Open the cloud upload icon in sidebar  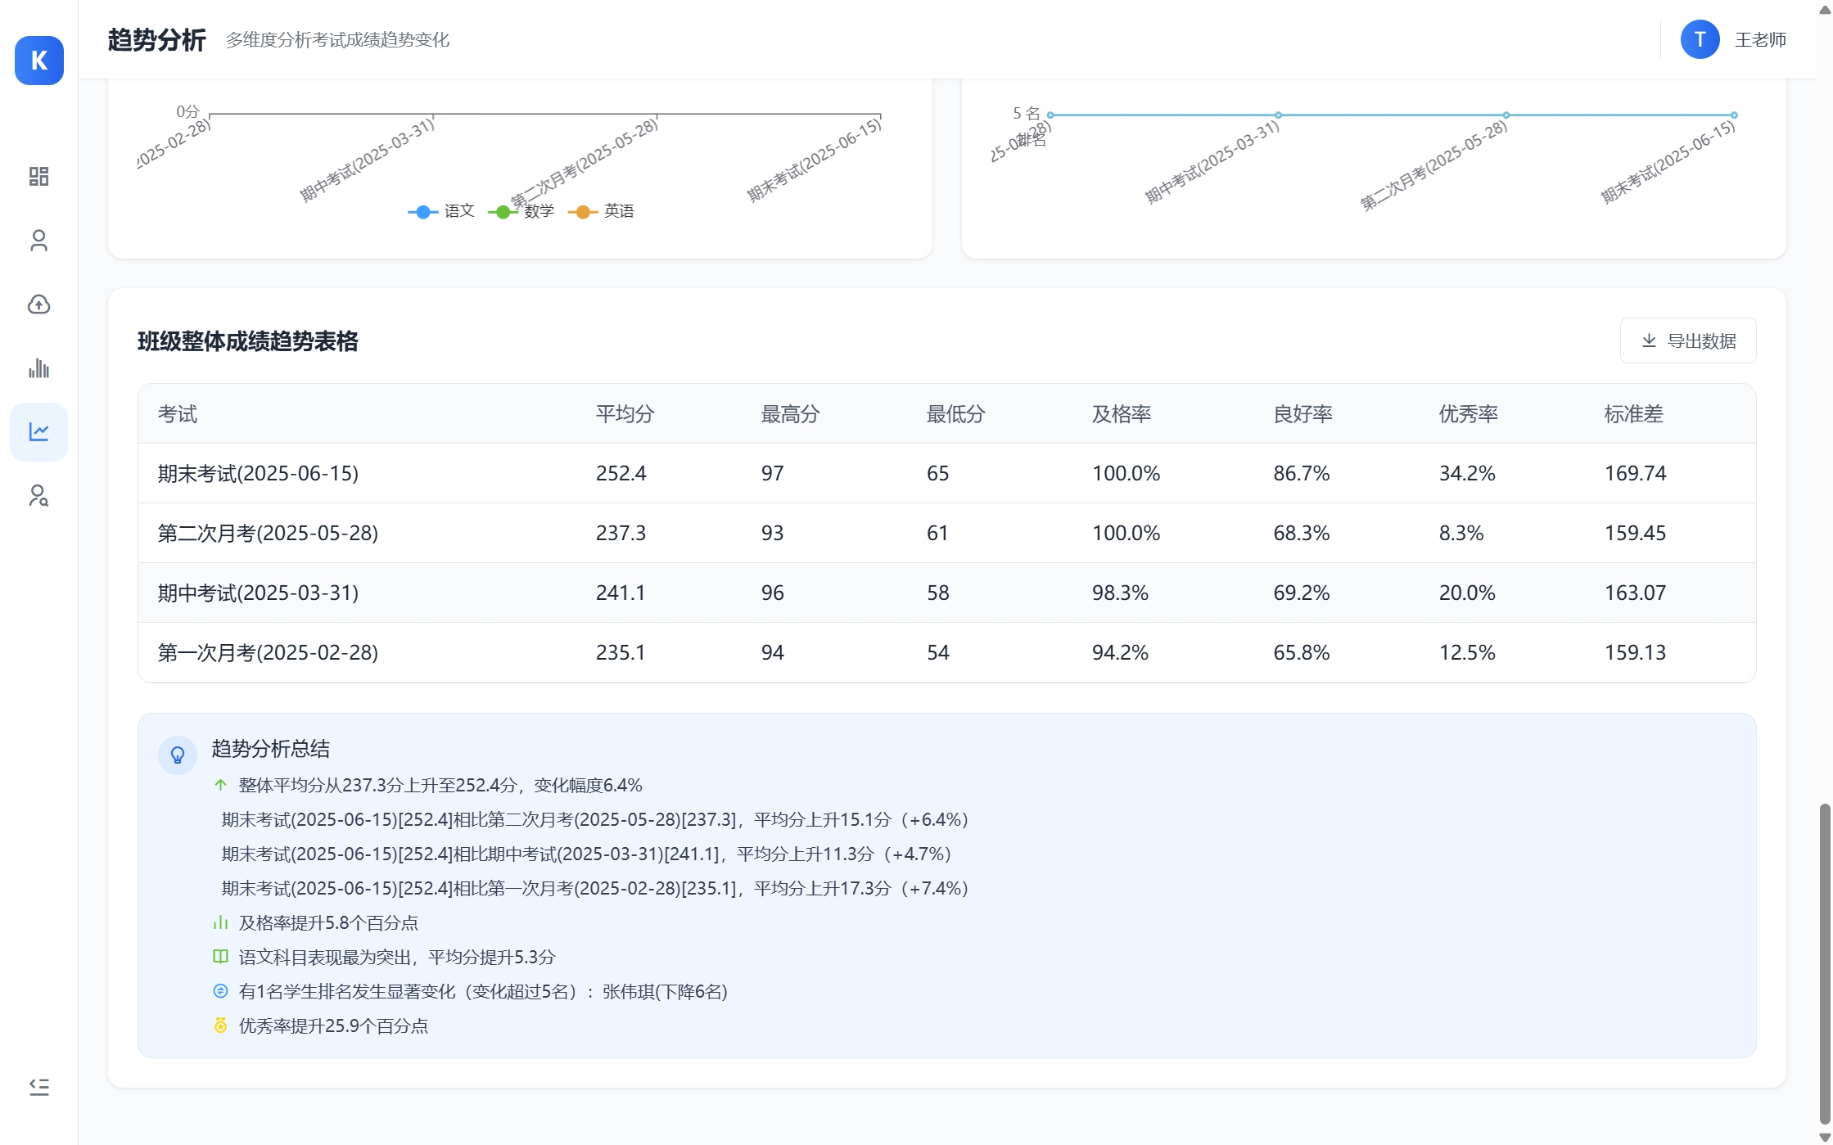point(38,304)
